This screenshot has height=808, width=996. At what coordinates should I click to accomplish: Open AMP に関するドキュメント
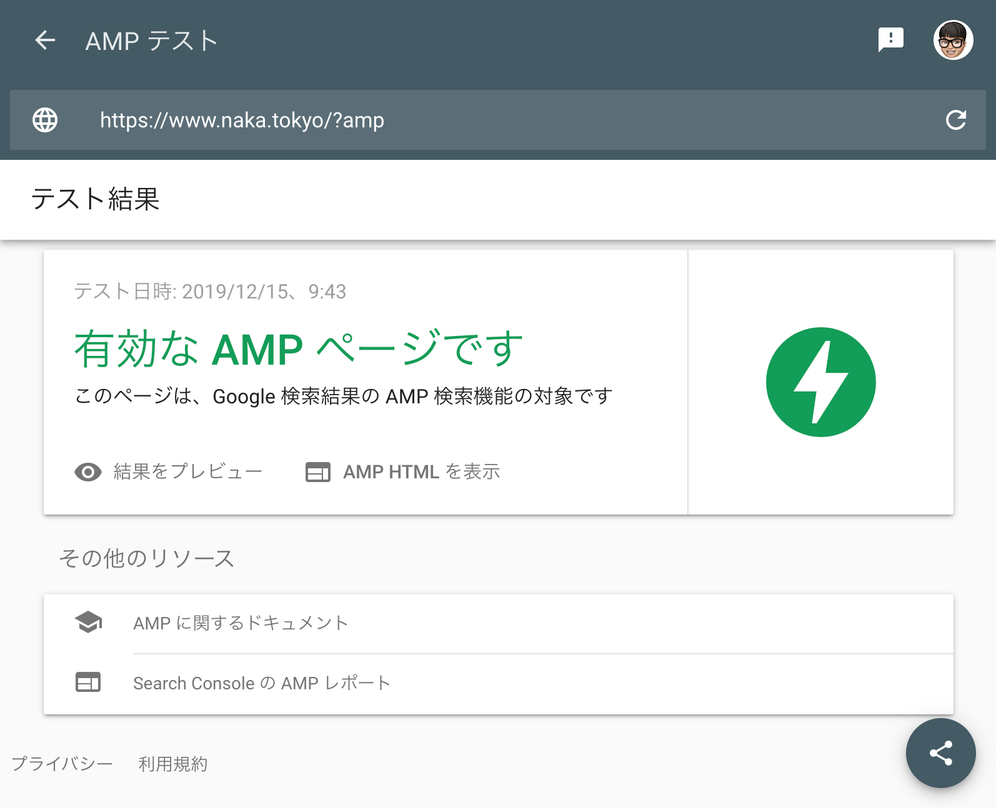pos(241,623)
